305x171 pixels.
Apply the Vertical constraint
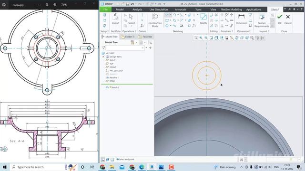[x=222, y=15]
